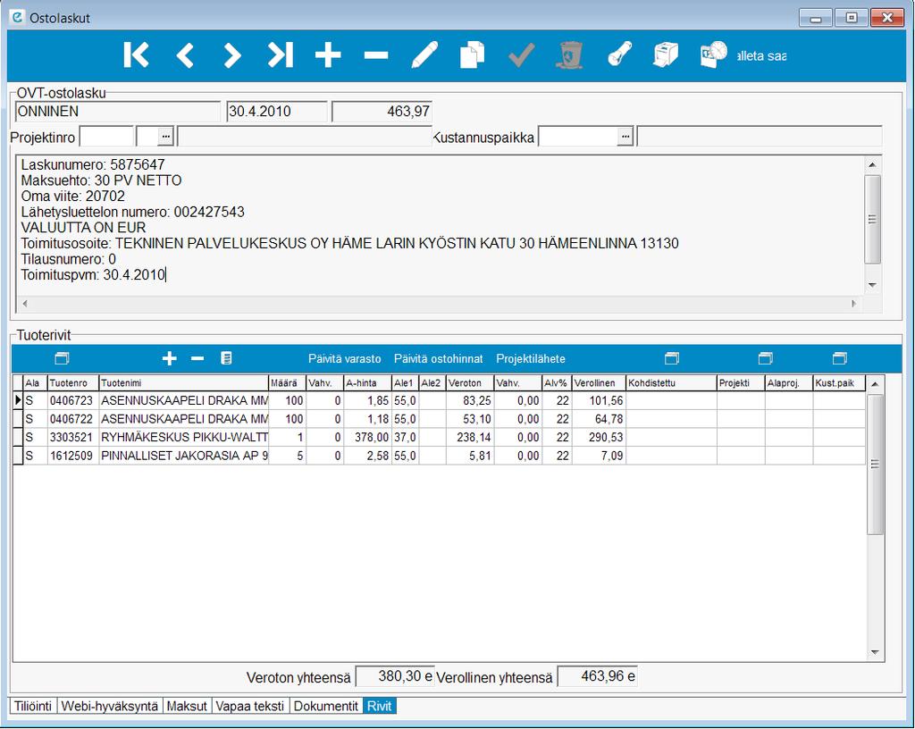
Task: Select the row with product number 0406722
Action: (x=439, y=419)
